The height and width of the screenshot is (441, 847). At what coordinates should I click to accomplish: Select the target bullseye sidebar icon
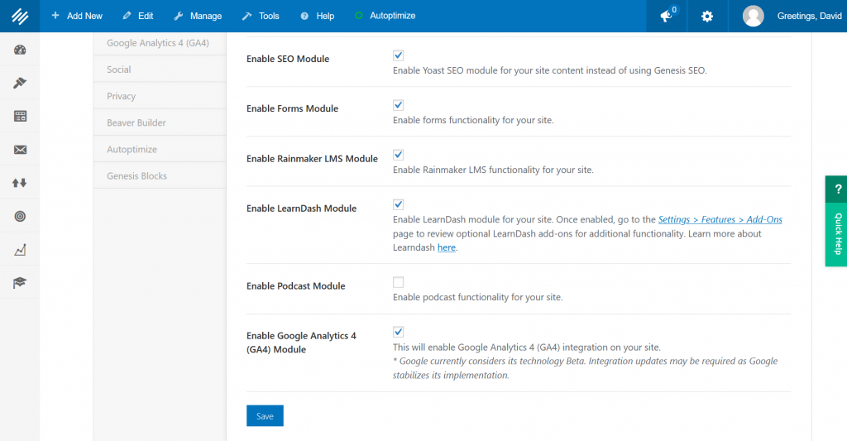click(20, 216)
